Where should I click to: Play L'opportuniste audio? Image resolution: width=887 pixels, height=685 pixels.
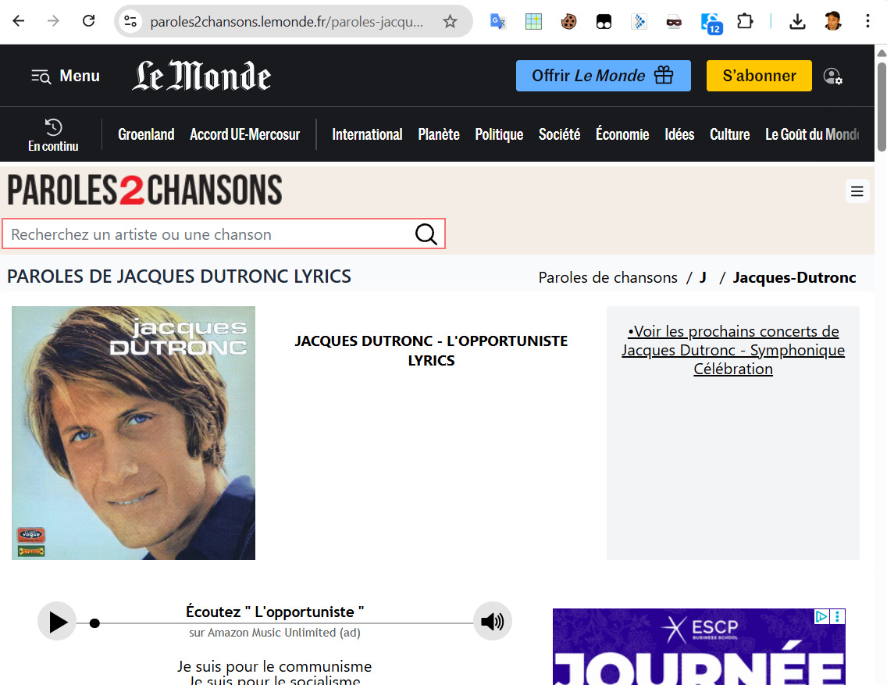pos(57,622)
